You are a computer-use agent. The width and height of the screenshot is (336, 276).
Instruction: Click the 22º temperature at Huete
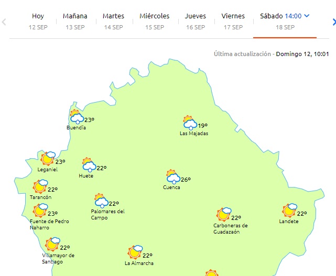[102, 168]
